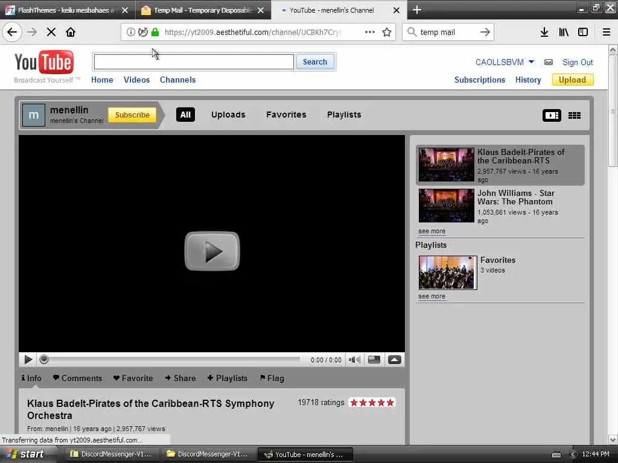This screenshot has width=618, height=463.
Task: Add video via Favorite tab
Action: click(x=133, y=378)
